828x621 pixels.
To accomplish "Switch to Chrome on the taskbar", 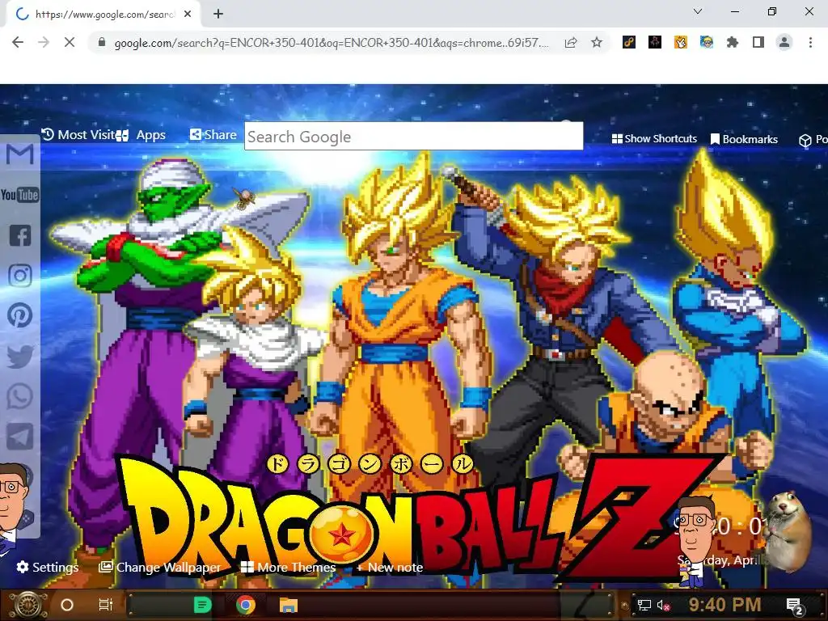I will [246, 605].
